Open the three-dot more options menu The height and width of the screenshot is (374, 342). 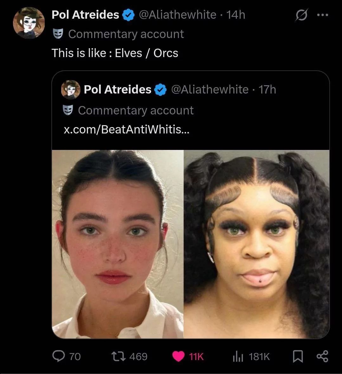[x=322, y=15]
